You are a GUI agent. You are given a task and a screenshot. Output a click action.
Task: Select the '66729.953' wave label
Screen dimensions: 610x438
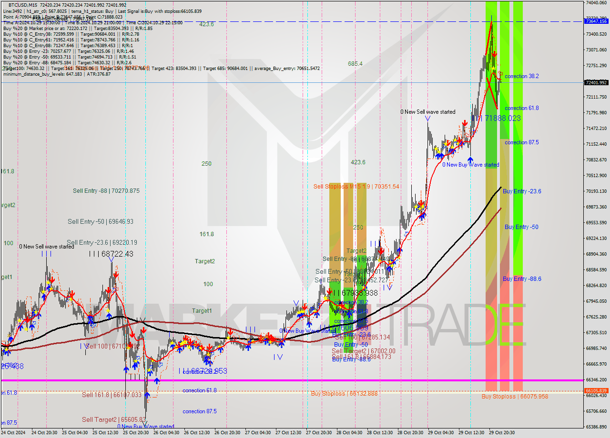[204, 370]
